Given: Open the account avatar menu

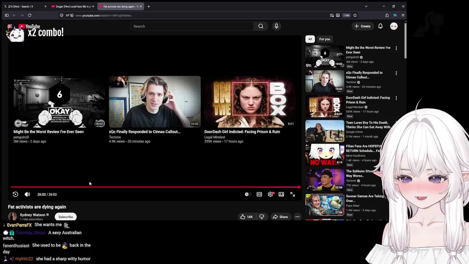Looking at the screenshot, I should tap(394, 26).
